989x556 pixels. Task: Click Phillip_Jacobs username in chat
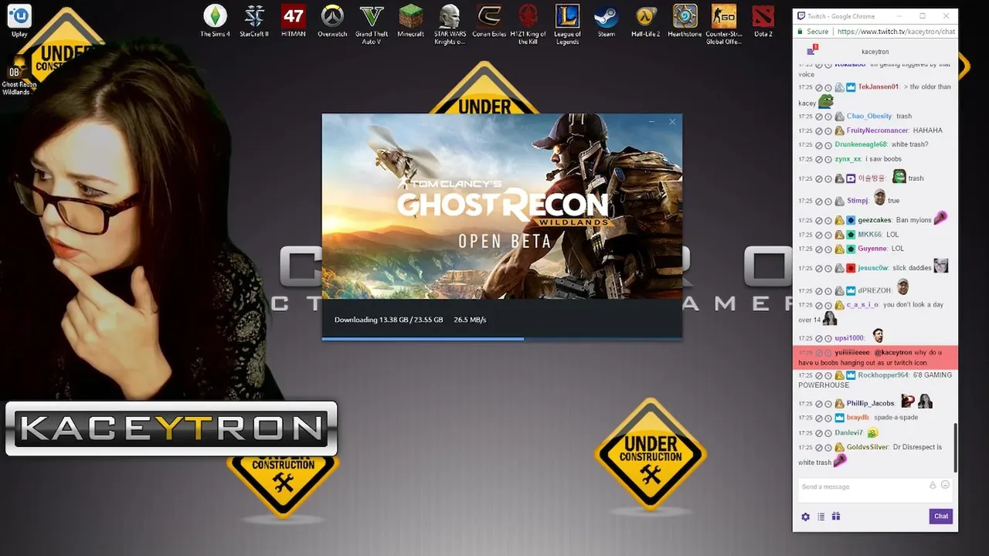[870, 403]
